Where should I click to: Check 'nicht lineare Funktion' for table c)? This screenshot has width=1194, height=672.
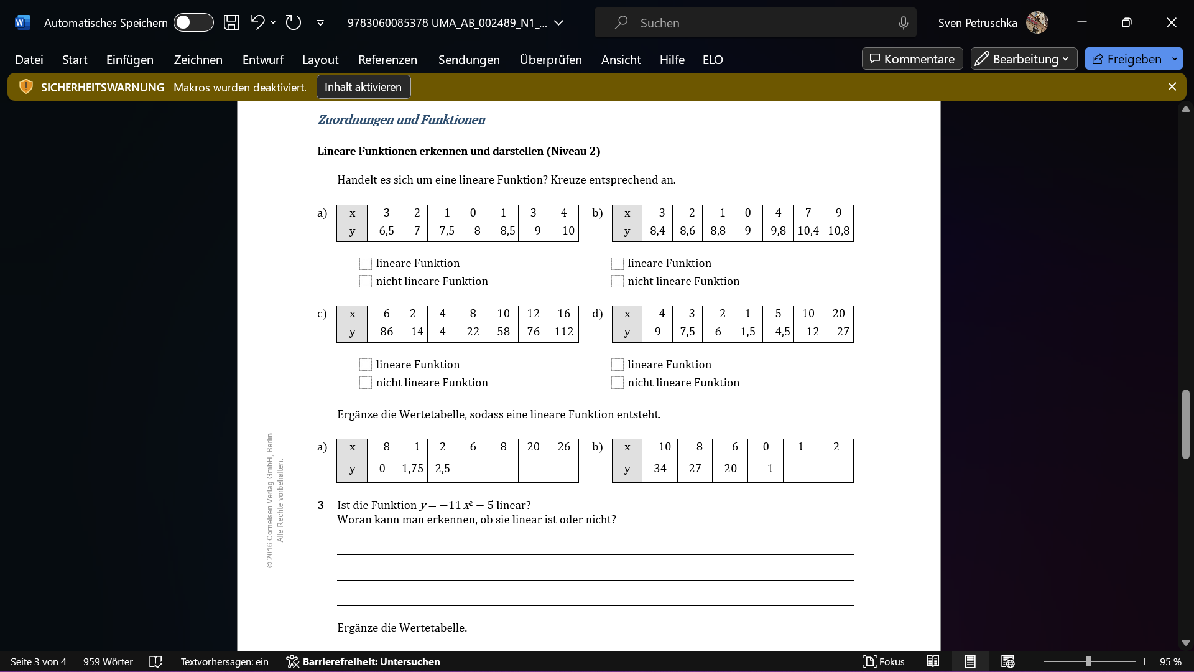click(x=366, y=383)
